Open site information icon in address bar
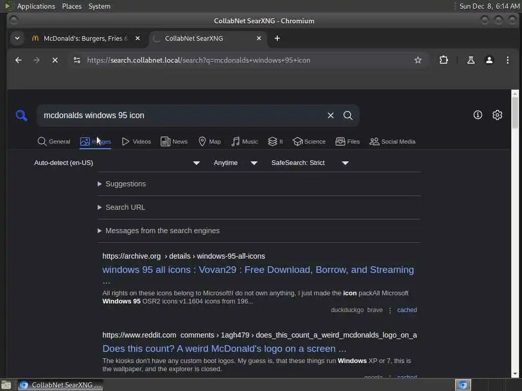522x391 pixels. point(77,60)
